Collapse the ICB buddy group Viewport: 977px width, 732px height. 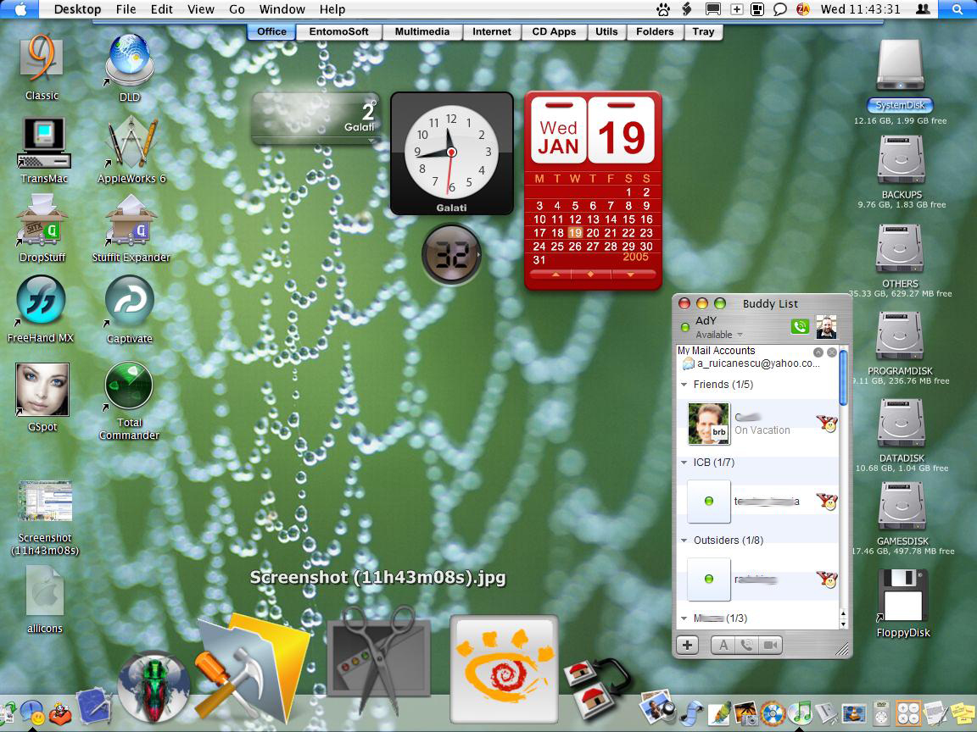point(684,463)
